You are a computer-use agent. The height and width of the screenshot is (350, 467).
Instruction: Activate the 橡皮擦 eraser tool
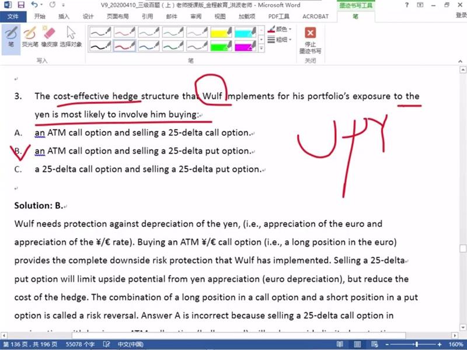pos(49,36)
